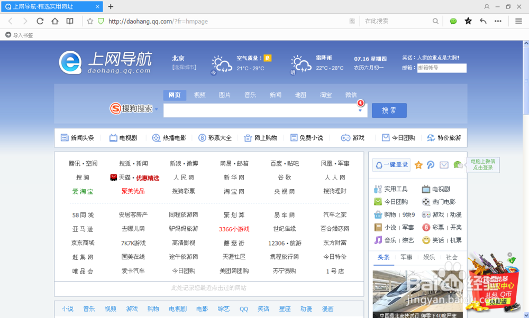Expand search suggestions dropdown arrow
The image size is (529, 318).
point(360,110)
